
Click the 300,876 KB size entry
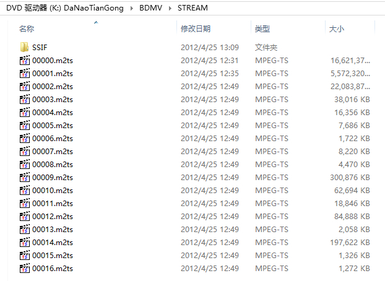tap(350, 177)
